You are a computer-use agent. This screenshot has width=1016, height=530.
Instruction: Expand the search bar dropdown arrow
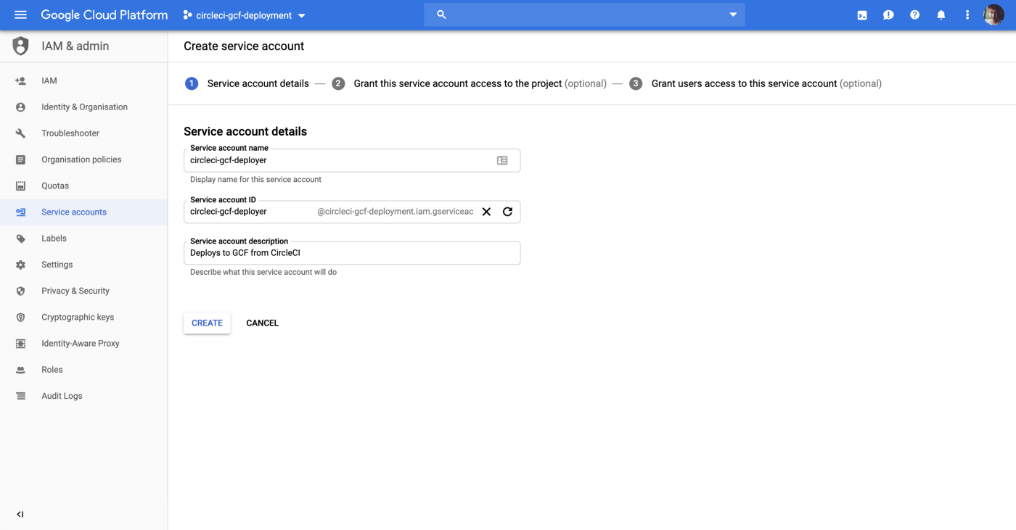pos(733,15)
